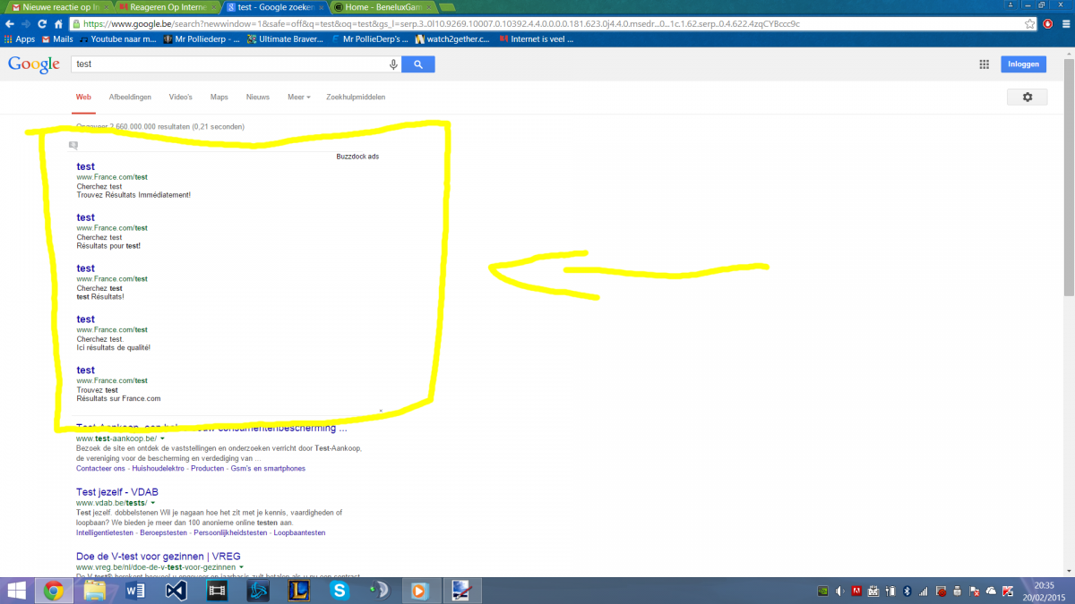Click the browser address bar URL
The image size is (1075, 604).
546,24
